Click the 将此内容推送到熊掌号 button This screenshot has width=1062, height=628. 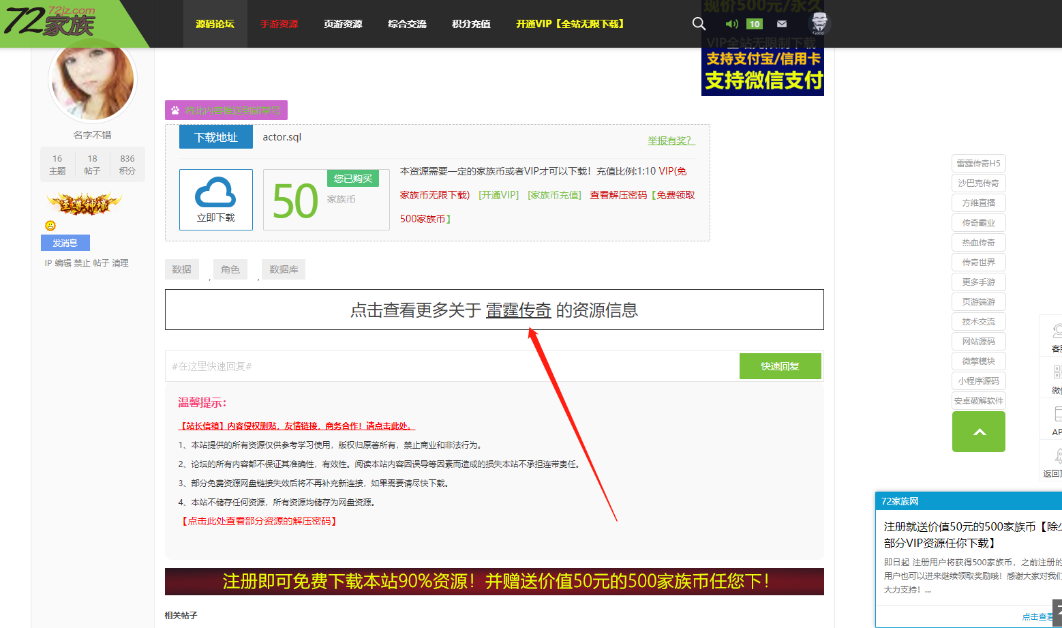[x=226, y=110]
